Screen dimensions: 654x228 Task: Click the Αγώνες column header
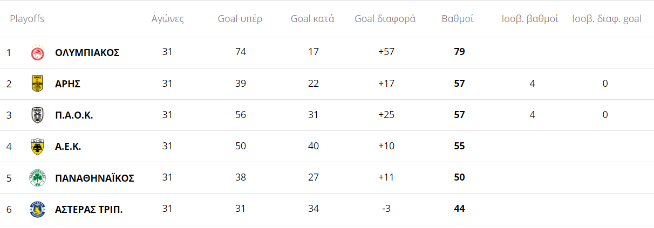[x=168, y=19]
